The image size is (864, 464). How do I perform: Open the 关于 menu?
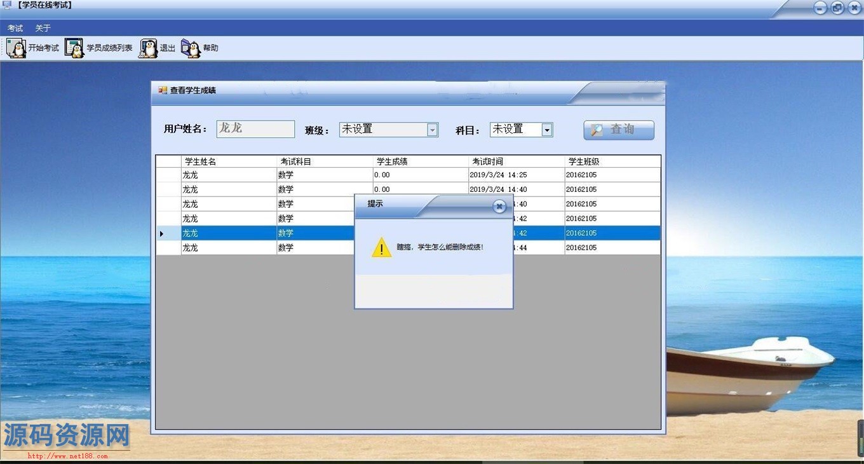pyautogui.click(x=43, y=28)
